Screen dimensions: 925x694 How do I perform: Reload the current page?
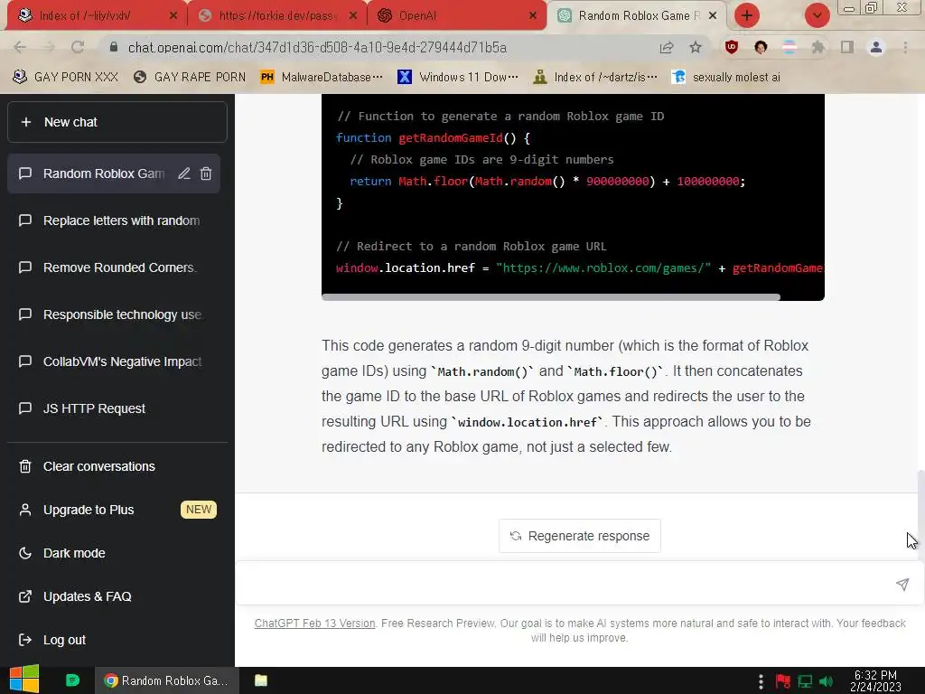[78, 47]
